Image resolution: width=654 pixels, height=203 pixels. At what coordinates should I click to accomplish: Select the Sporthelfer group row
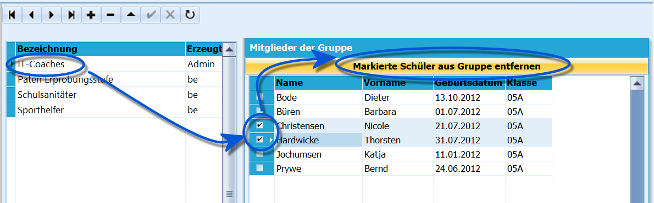point(115,111)
